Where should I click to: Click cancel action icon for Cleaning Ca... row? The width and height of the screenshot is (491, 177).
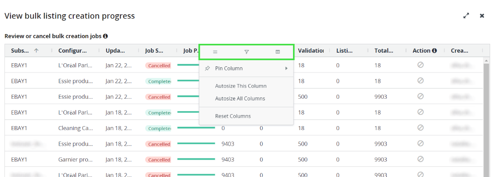pyautogui.click(x=420, y=128)
